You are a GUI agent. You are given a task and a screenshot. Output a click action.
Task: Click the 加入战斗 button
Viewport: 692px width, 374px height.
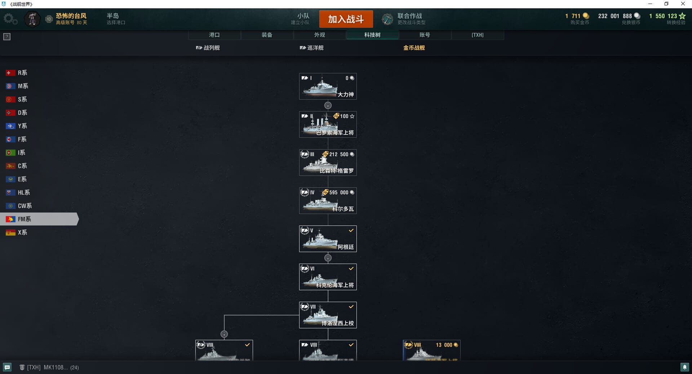pyautogui.click(x=346, y=19)
